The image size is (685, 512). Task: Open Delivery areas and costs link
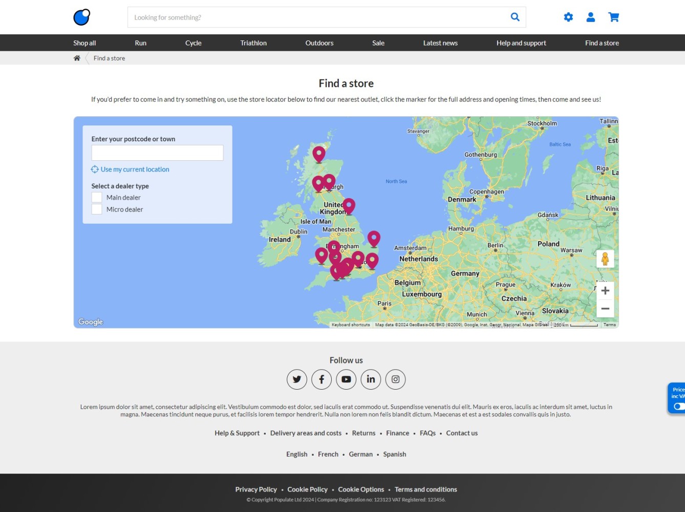[306, 433]
